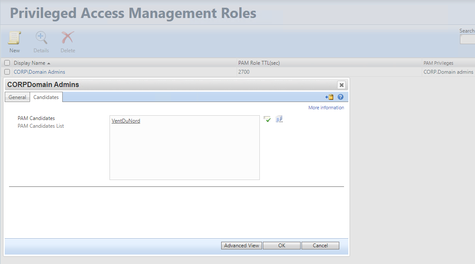
Task: Tick the select-all checkbox in header
Action: click(7, 63)
